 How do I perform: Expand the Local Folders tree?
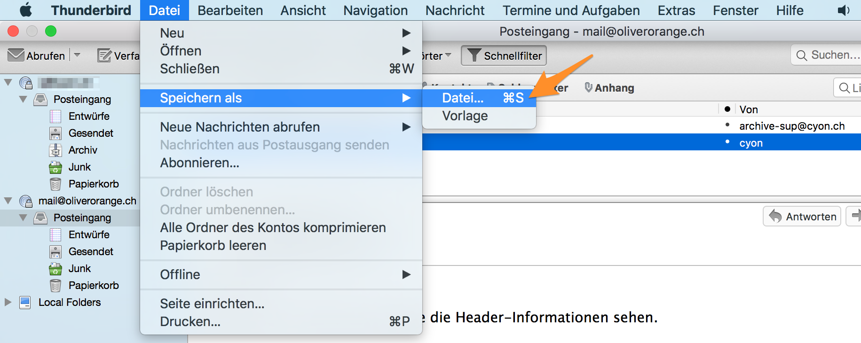[x=8, y=302]
